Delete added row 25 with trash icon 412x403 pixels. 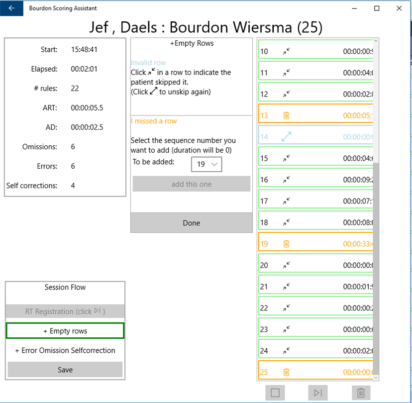[x=287, y=372]
